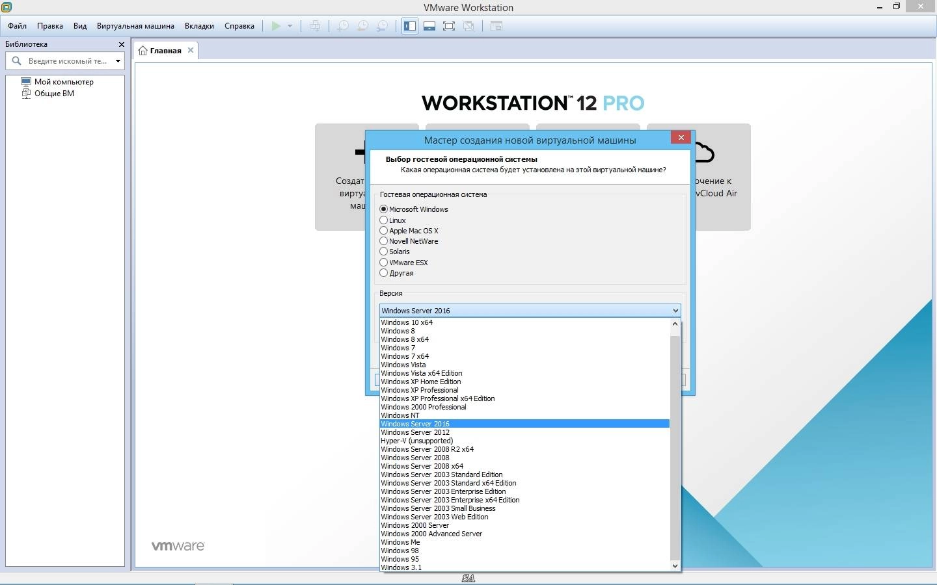Open the power options arrow beside play

[290, 26]
